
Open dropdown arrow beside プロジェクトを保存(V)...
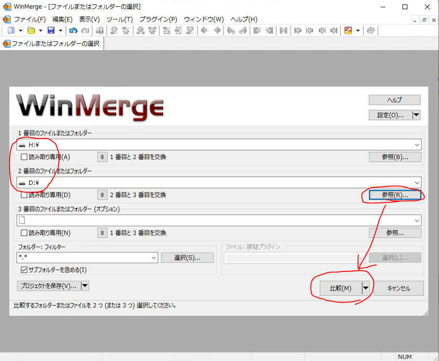[x=85, y=286]
